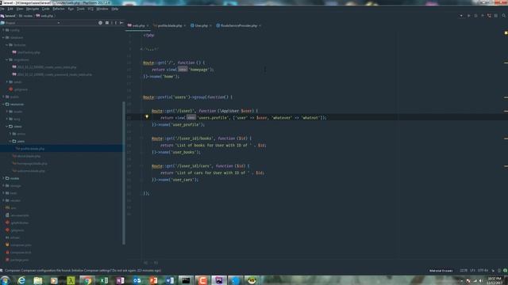Screen dimensions: 508x285
Task: Click the Run icon in top-right toolbar
Action: 469,16
